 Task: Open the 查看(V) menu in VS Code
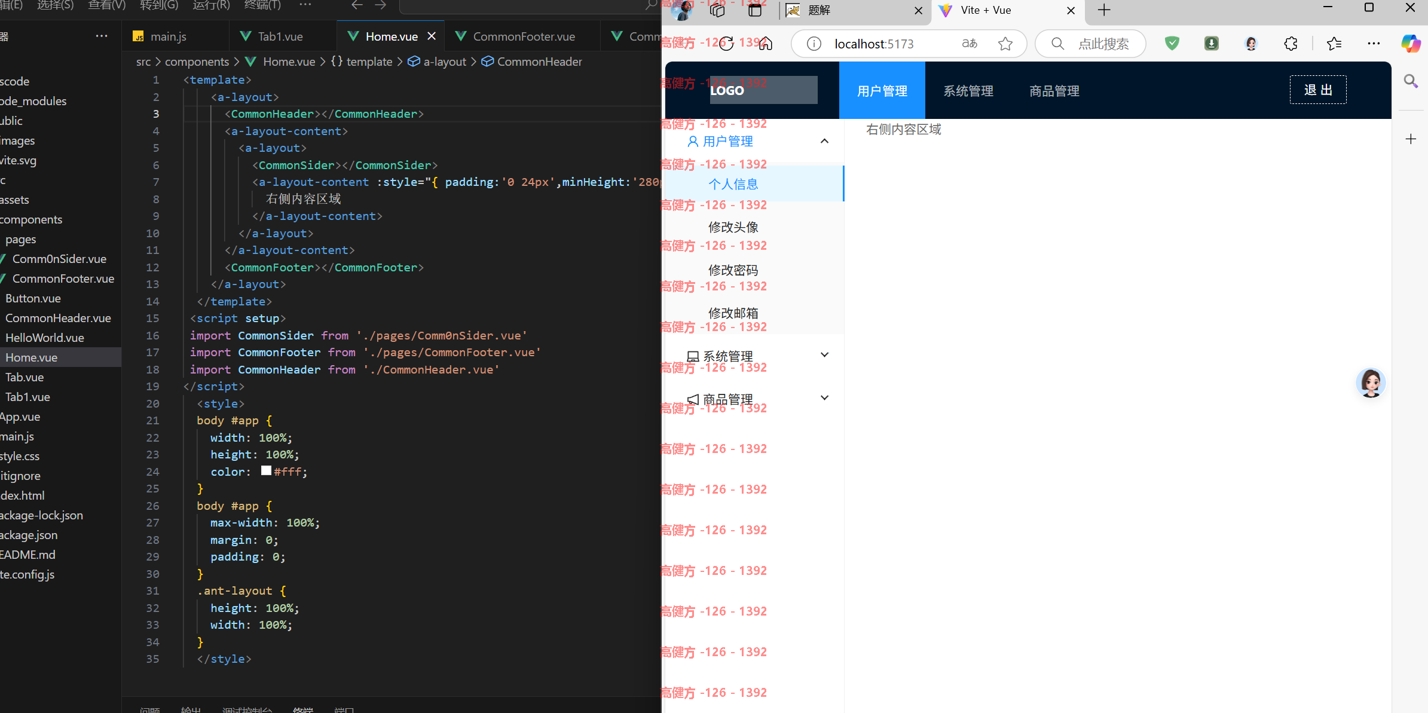tap(107, 5)
